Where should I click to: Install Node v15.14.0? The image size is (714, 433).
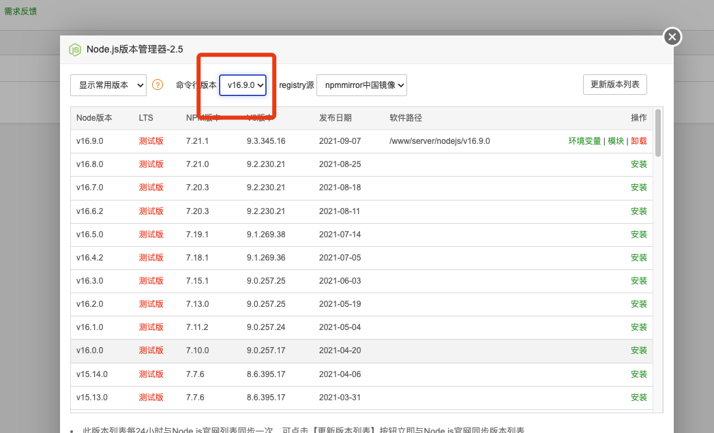coord(639,374)
